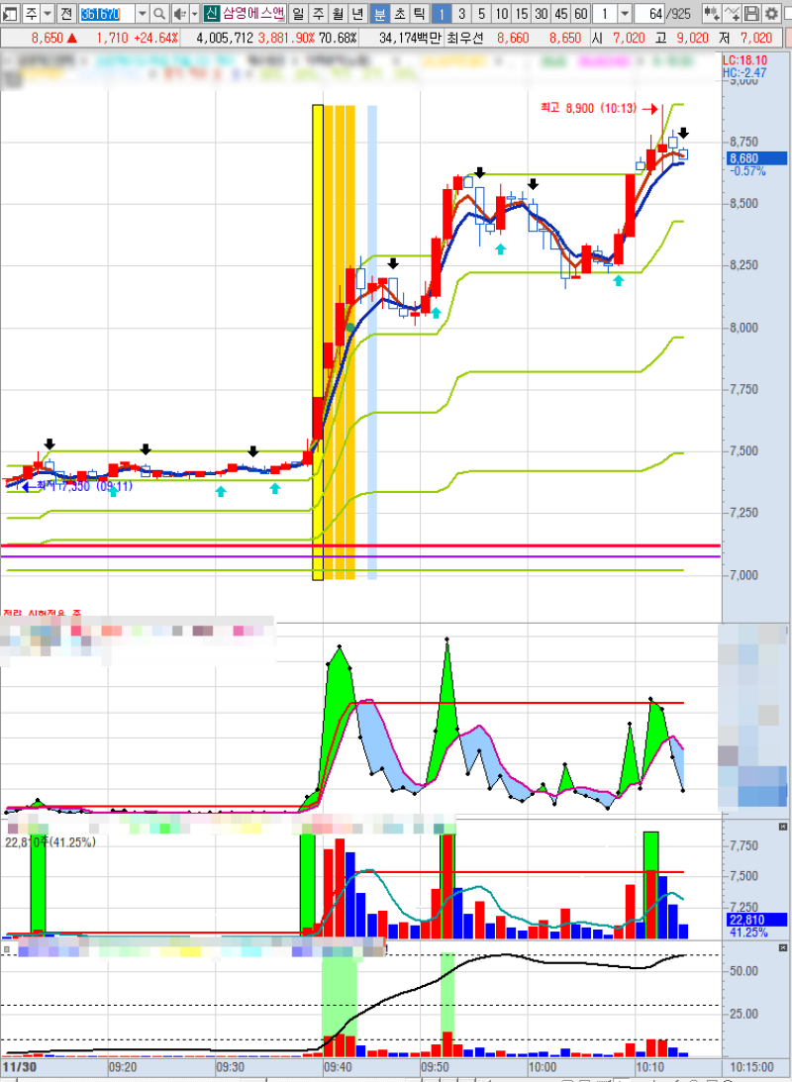Click the stock code field 361670

[x=106, y=13]
